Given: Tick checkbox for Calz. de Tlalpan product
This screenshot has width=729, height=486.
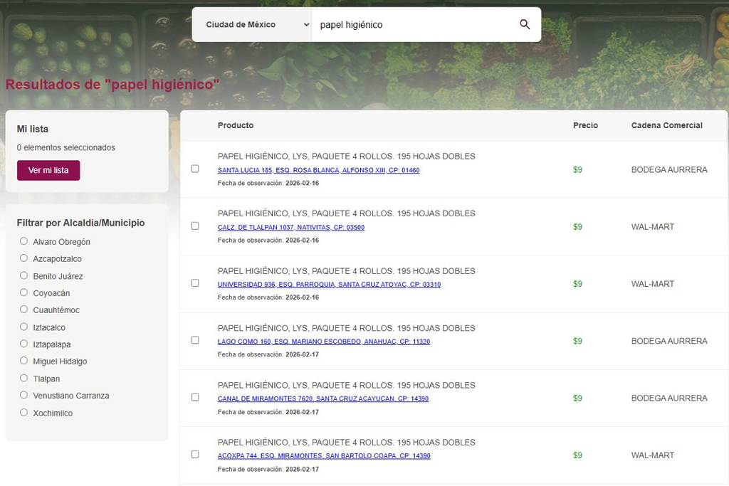Looking at the screenshot, I should 195,226.
